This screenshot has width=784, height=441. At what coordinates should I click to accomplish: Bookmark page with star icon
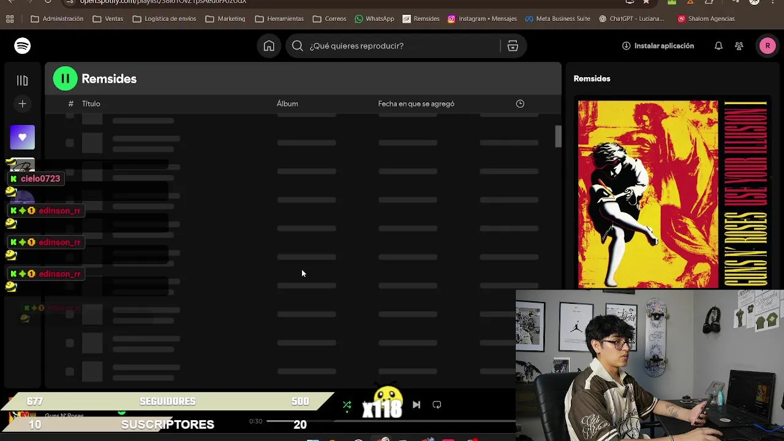tap(646, 2)
